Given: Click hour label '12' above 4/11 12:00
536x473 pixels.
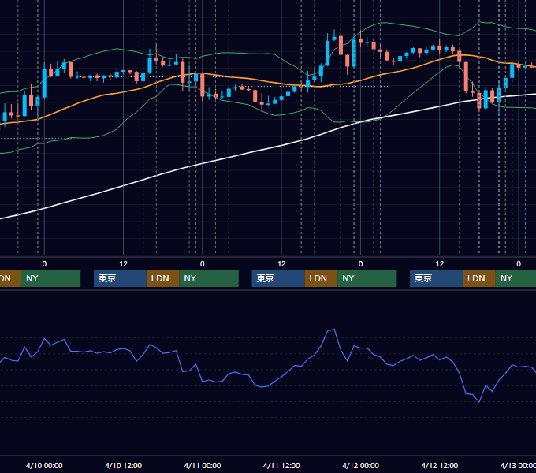Looking at the screenshot, I should point(281,264).
